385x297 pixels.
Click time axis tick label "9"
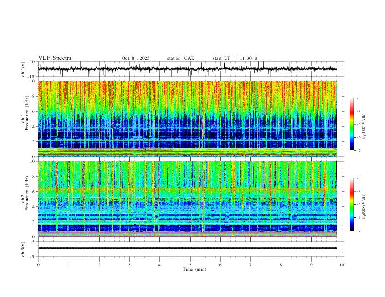tap(311, 265)
